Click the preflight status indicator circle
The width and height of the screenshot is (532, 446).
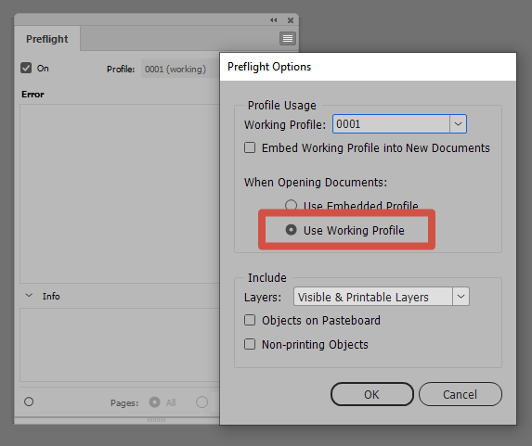[x=29, y=401]
